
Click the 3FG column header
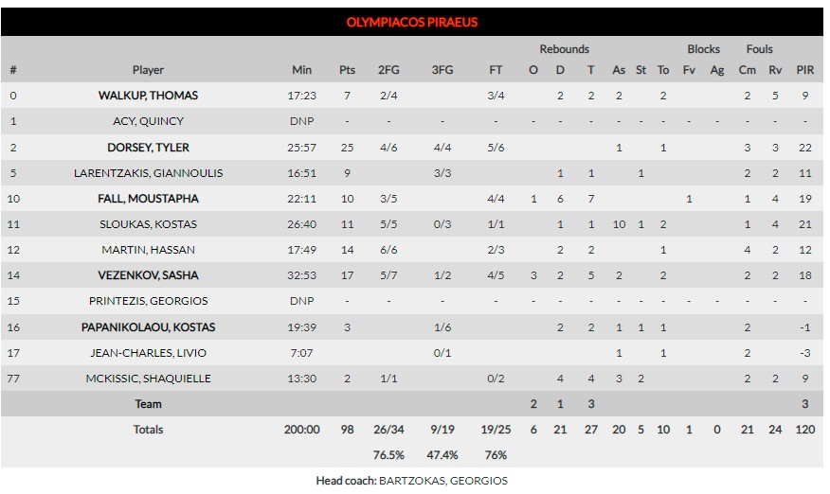tap(442, 70)
